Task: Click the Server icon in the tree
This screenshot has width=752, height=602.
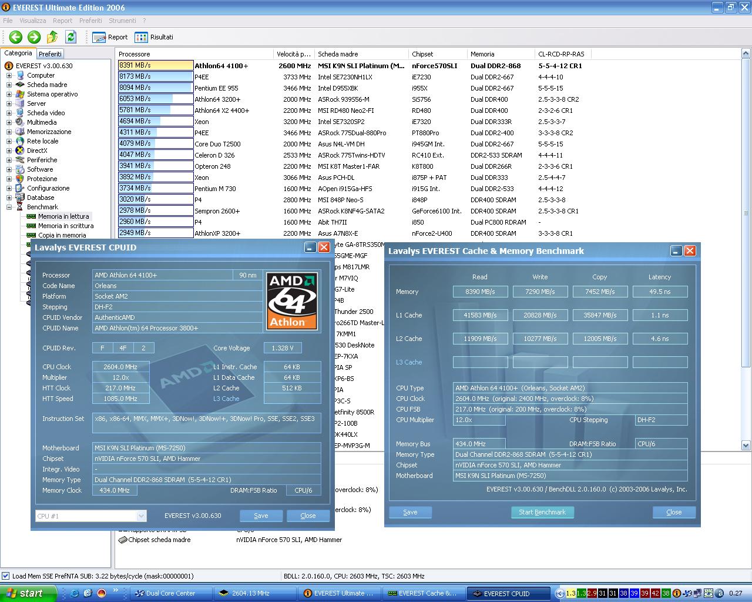Action: coord(21,103)
